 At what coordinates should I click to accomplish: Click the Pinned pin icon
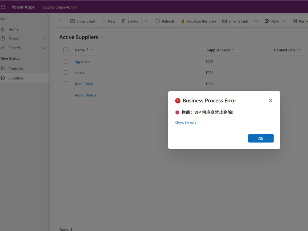[x=2, y=48]
